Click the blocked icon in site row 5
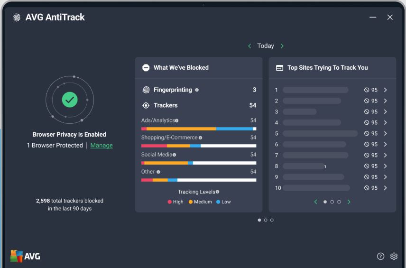Viewport: 406px width, 268px height. (x=366, y=133)
